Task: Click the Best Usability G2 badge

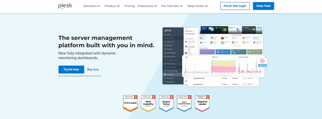Action: (148, 103)
